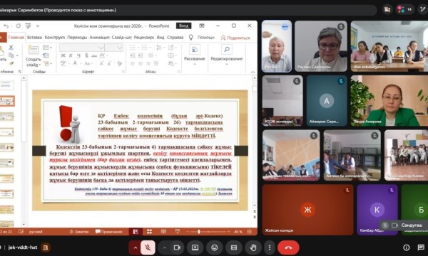428x256 pixels.
Task: Open the font size combo box
Action: (114, 48)
